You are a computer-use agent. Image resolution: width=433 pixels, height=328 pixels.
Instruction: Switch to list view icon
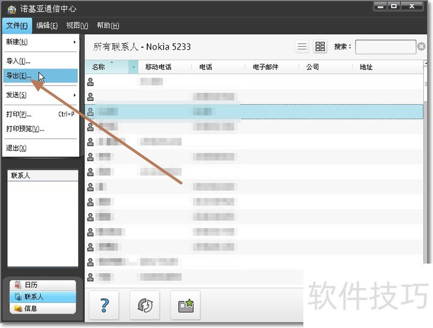[x=302, y=46]
